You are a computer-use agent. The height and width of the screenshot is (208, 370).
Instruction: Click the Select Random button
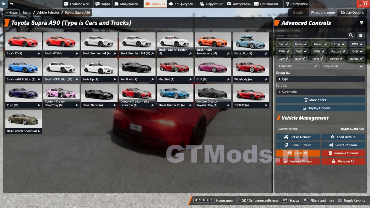343,145
